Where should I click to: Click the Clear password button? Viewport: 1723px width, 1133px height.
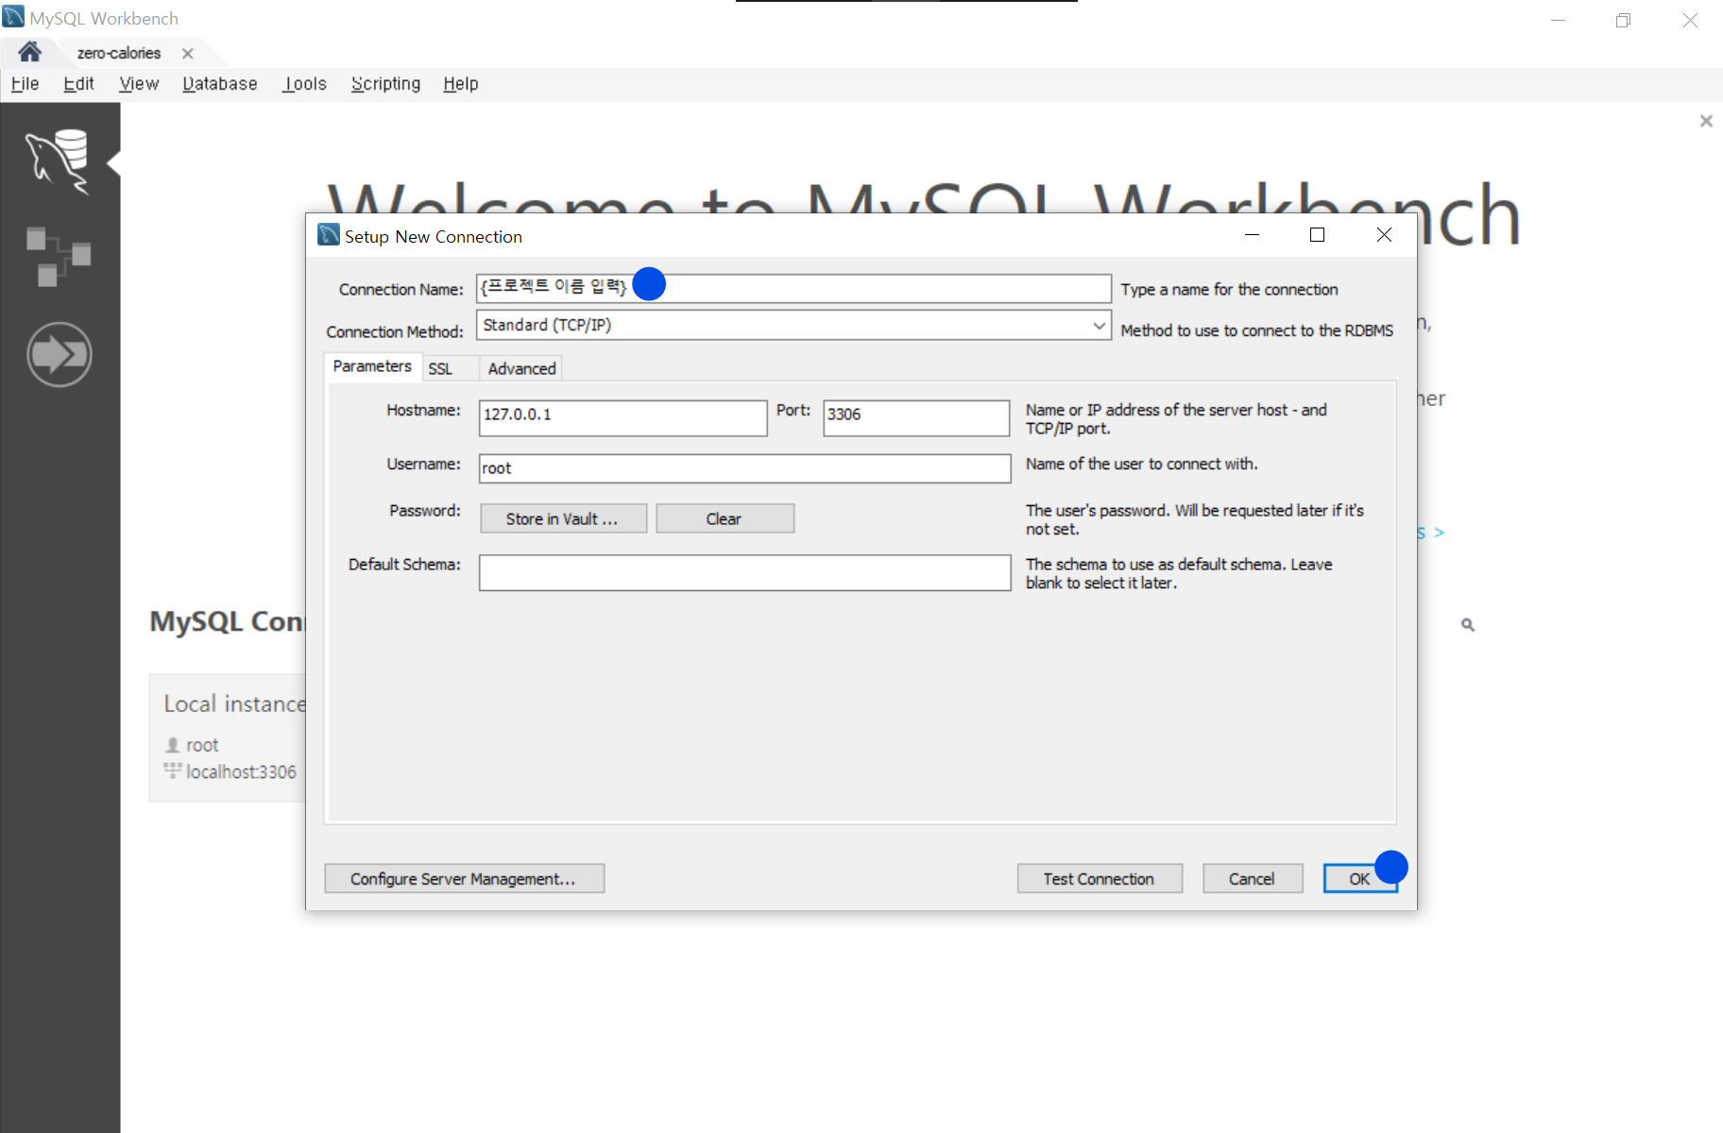[725, 518]
